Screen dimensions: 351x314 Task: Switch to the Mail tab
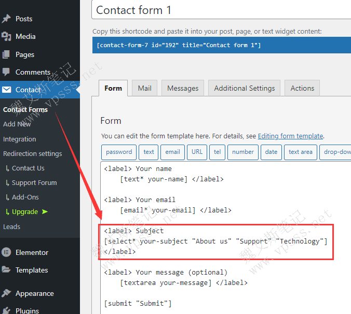point(144,88)
